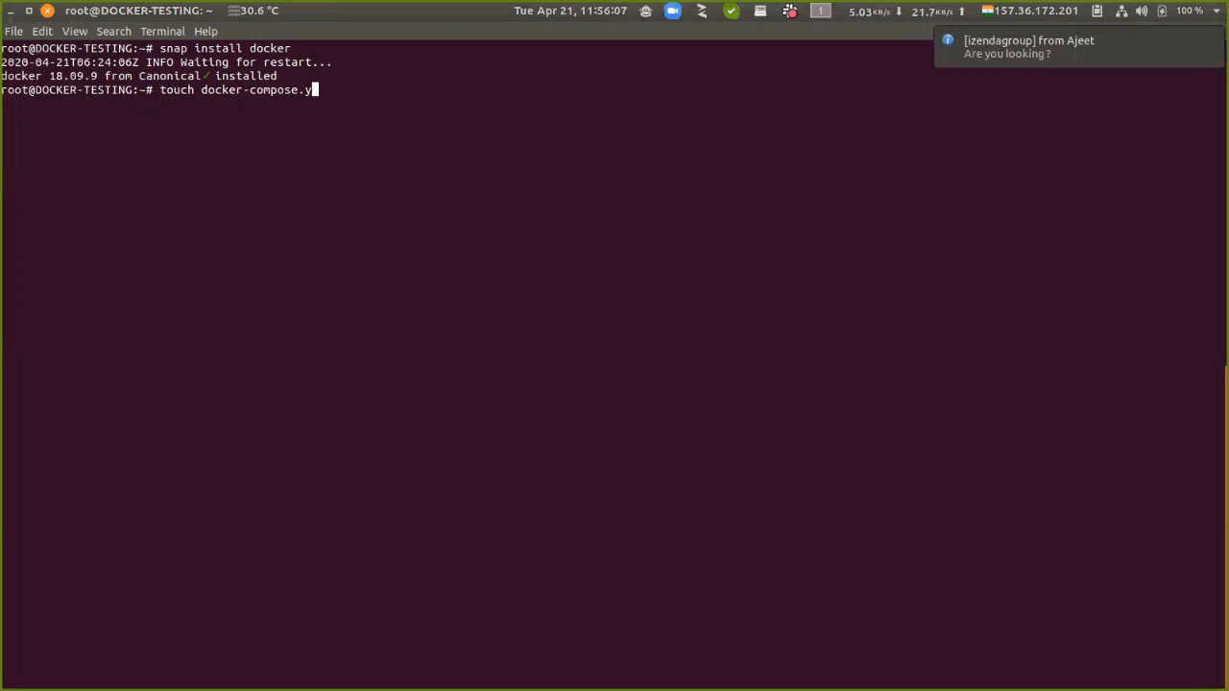Click the workspace indicator showing 1
This screenshot has height=691, width=1229.
820,11
